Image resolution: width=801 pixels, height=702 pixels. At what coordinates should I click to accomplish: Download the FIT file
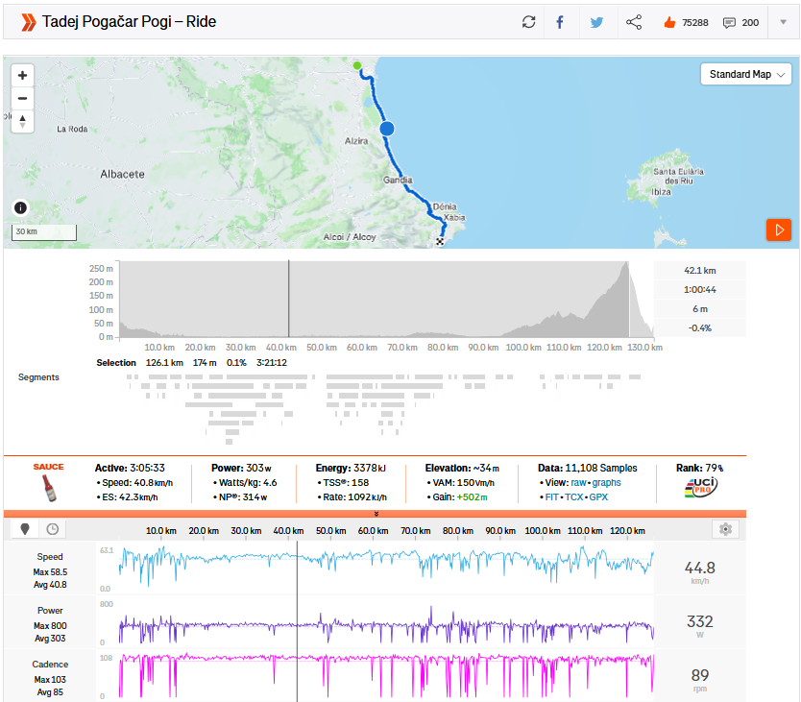point(552,497)
